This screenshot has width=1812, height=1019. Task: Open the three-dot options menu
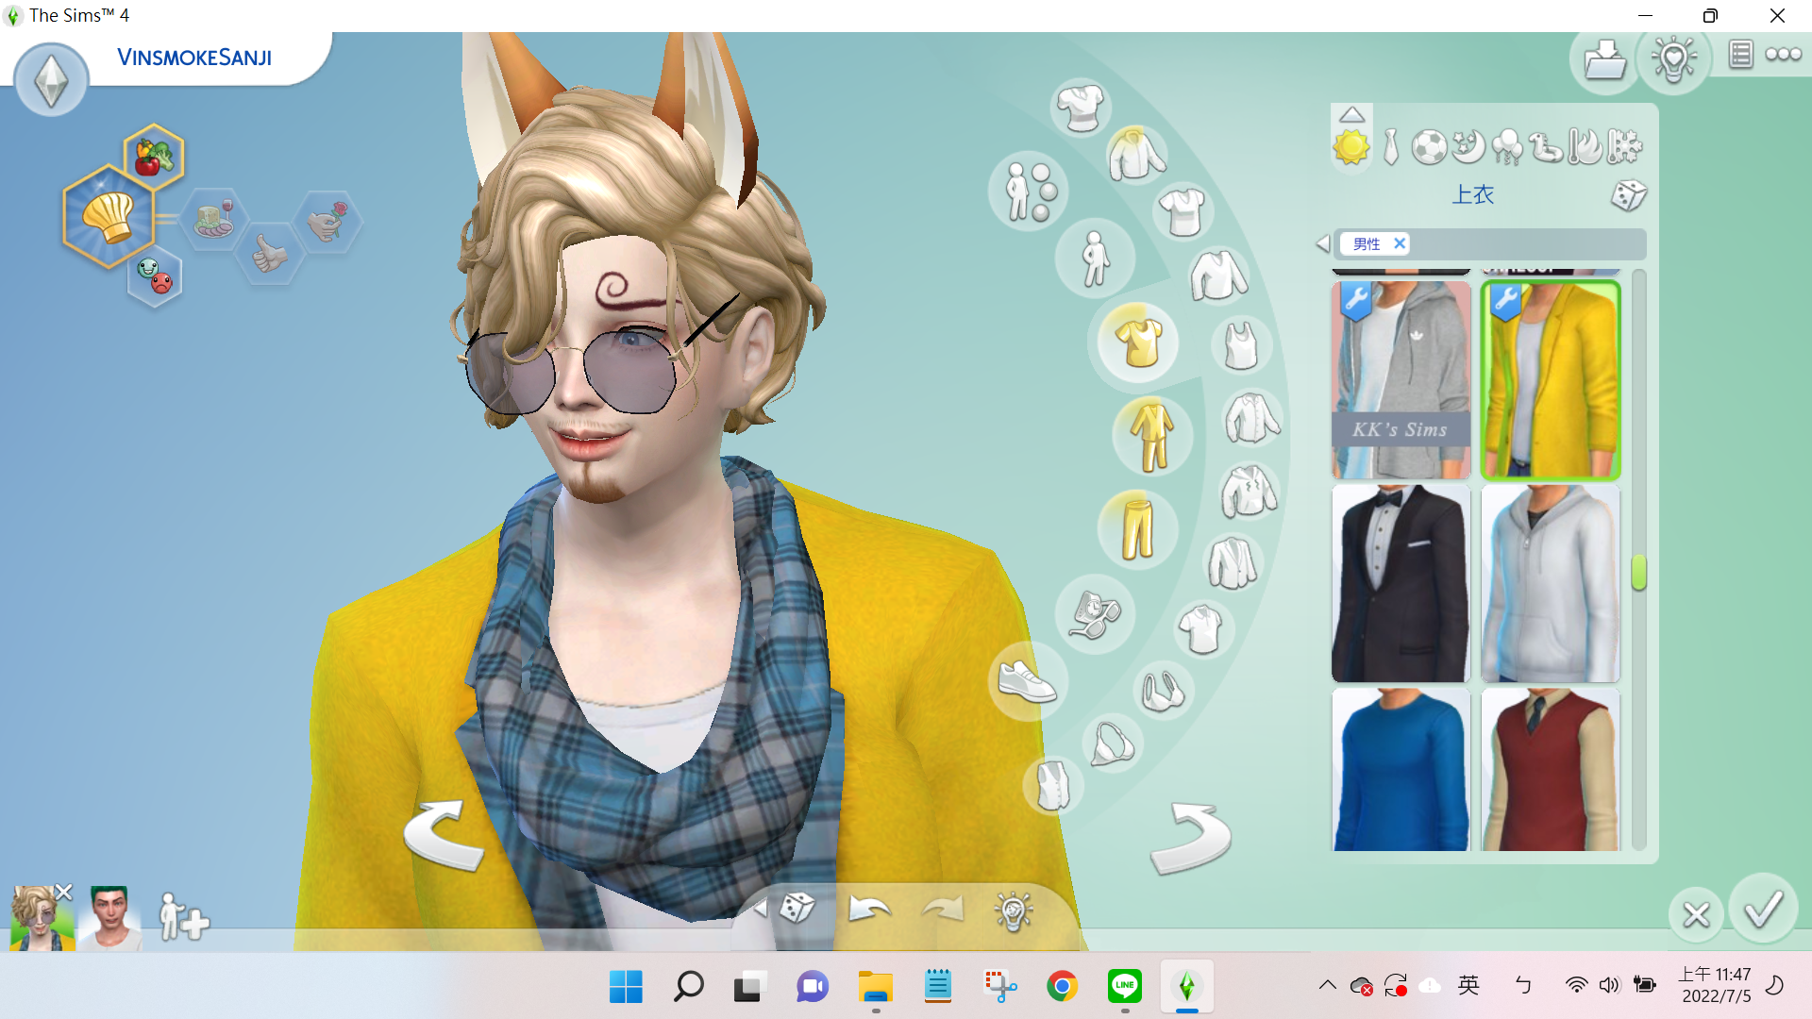click(x=1783, y=55)
